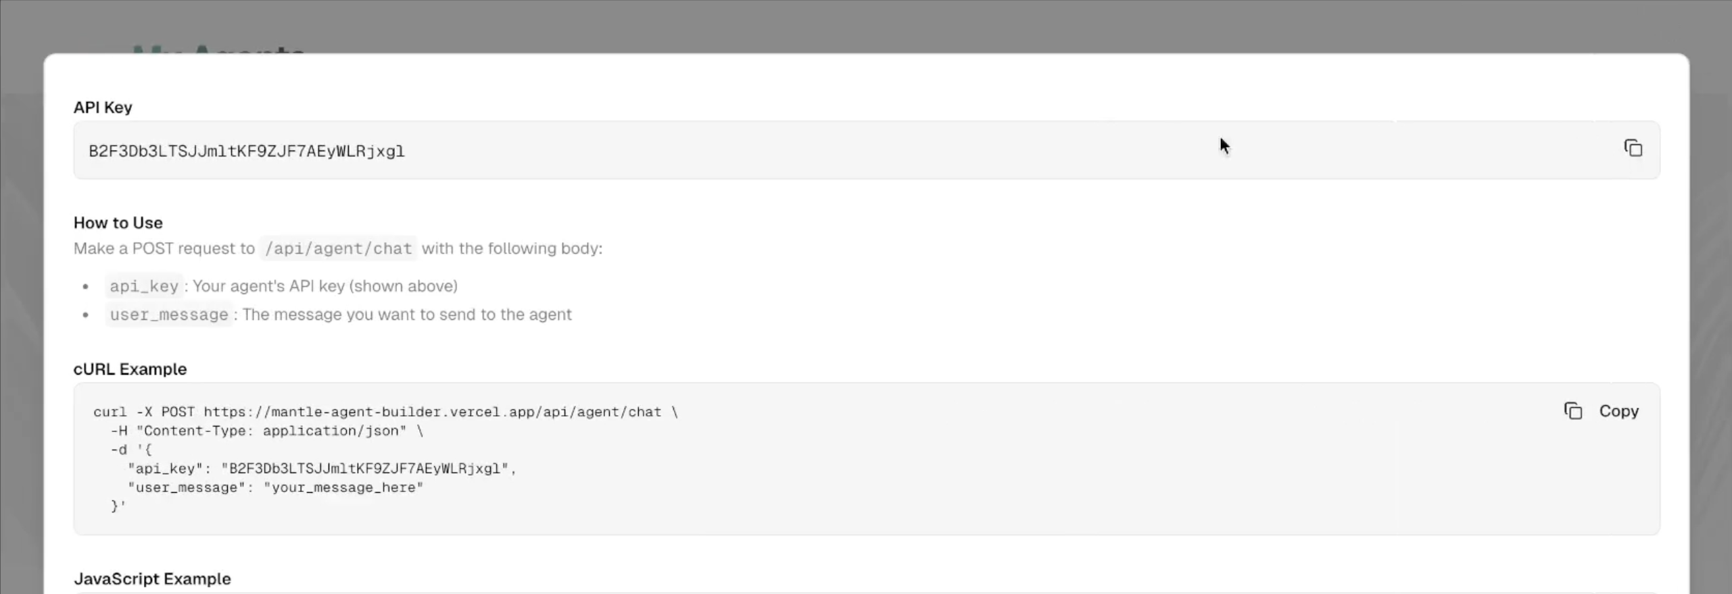Click the copy icon in the cURL example
This screenshot has height=594, width=1732.
pyautogui.click(x=1572, y=411)
